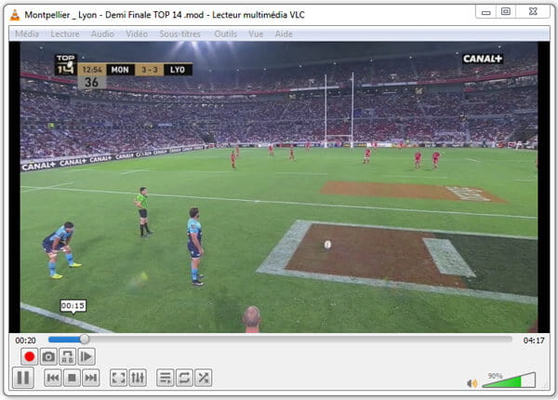Click the seek bar handle
This screenshot has height=400, width=558.
85,340
